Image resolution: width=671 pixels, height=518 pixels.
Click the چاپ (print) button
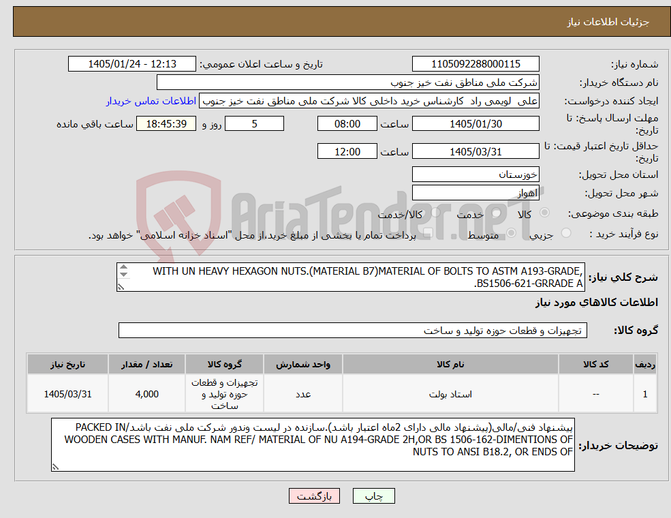[x=373, y=496]
